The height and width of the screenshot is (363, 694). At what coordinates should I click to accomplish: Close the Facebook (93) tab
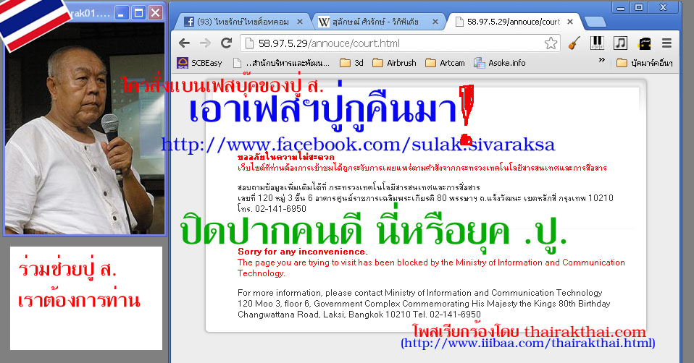(x=300, y=22)
